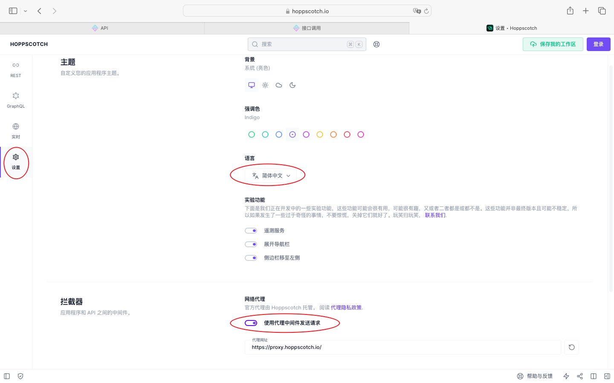Viewport: 614px width, 383px height.
Task: Open the Safari tab group dropdown arrow
Action: click(x=25, y=11)
